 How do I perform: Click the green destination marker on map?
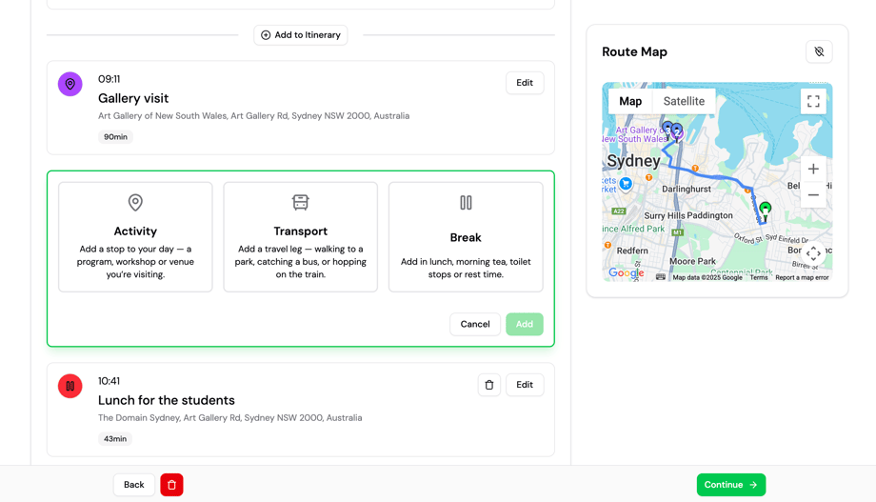pos(766,209)
